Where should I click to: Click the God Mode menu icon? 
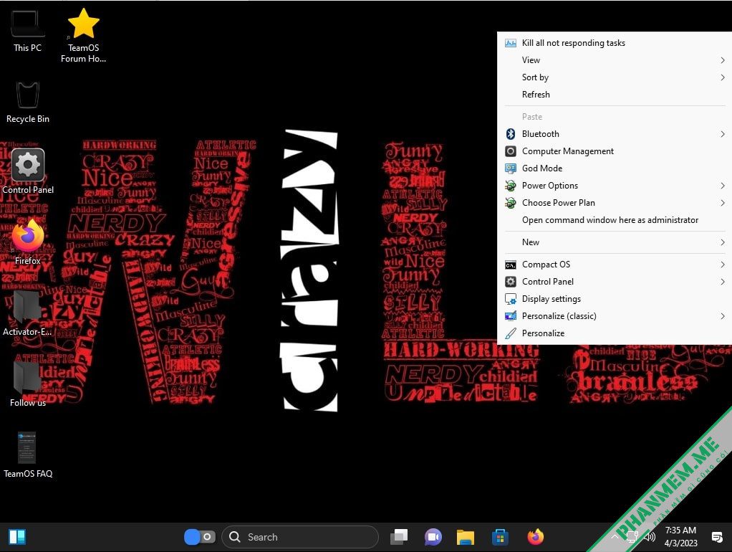tap(511, 168)
